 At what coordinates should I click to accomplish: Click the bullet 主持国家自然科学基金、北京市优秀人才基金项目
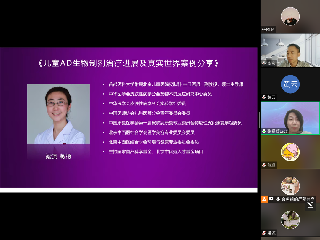(x=156, y=152)
